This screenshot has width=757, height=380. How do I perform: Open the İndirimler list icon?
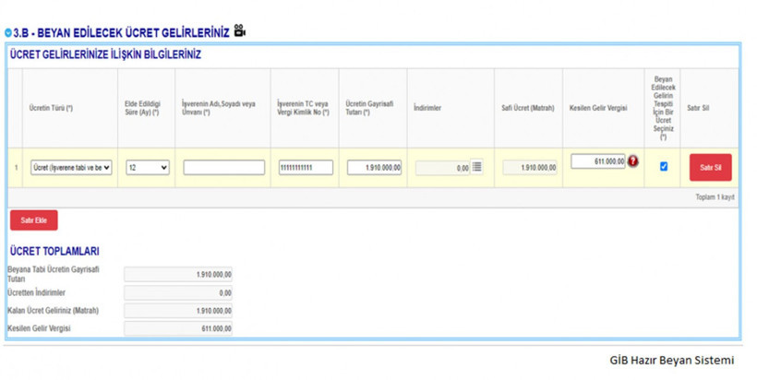tap(477, 167)
